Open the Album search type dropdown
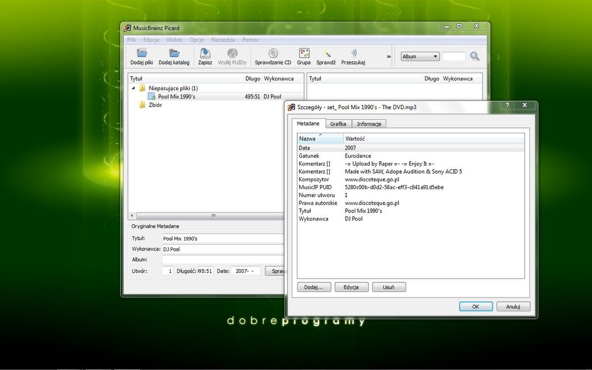Image resolution: width=592 pixels, height=370 pixels. 420,56
